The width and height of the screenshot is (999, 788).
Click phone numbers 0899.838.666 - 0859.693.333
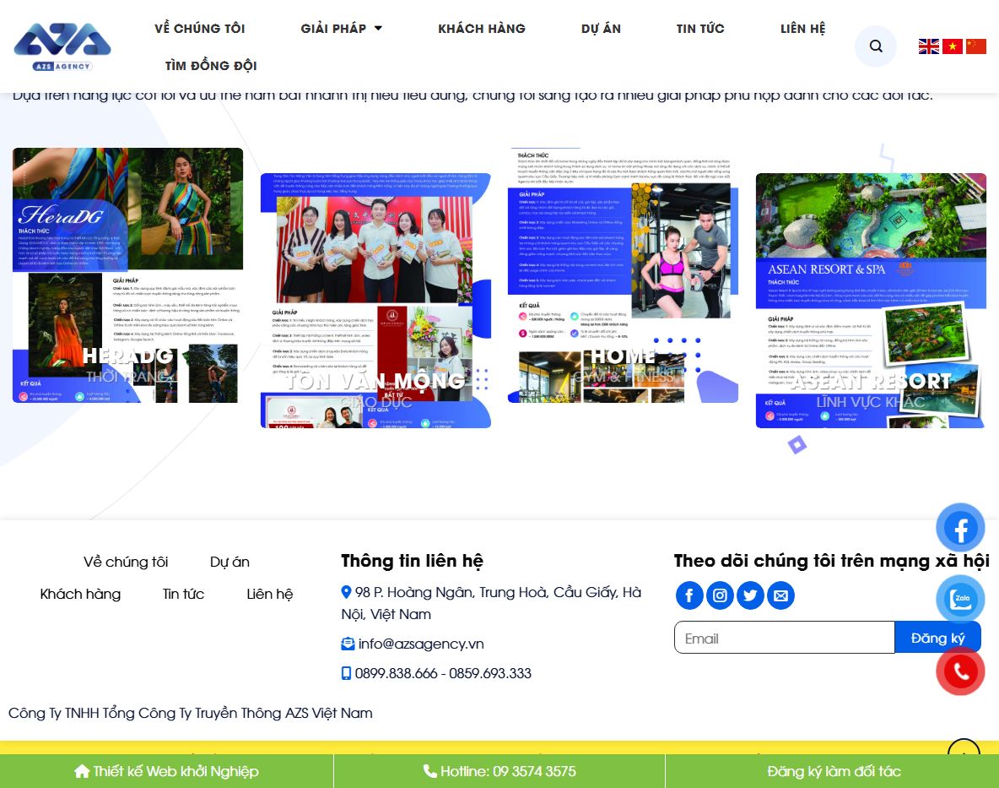pos(443,673)
